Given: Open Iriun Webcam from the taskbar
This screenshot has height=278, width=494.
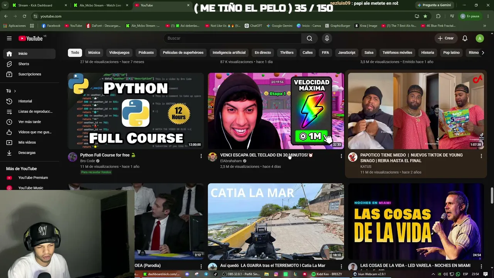Looking at the screenshot, I should tap(369, 274).
